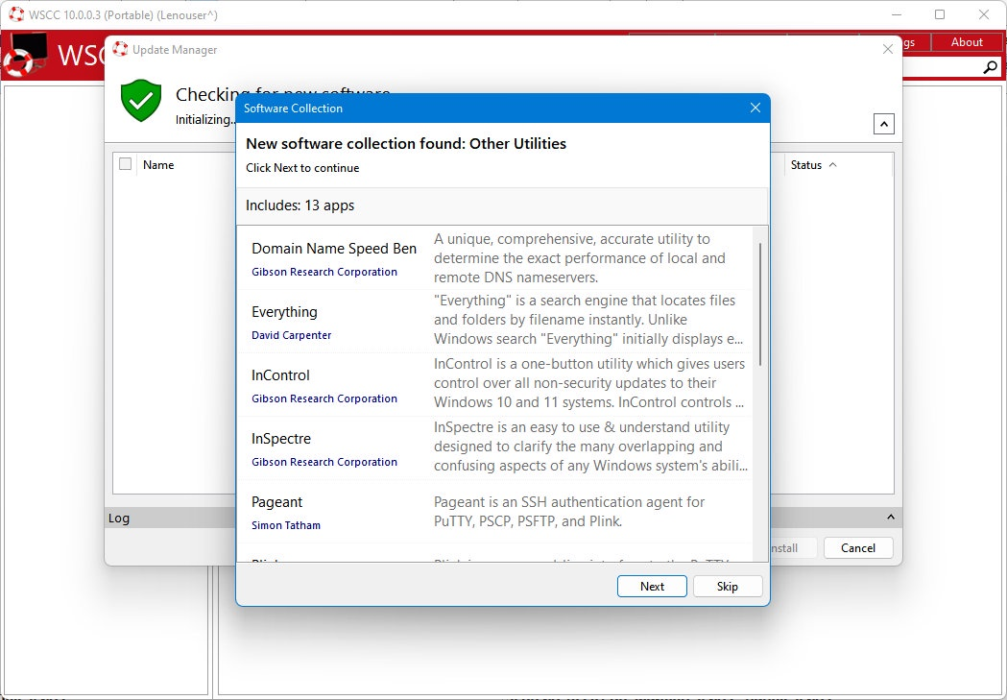The height and width of the screenshot is (700, 1007).
Task: Click the app list scrollbar thumb
Action: (x=760, y=305)
